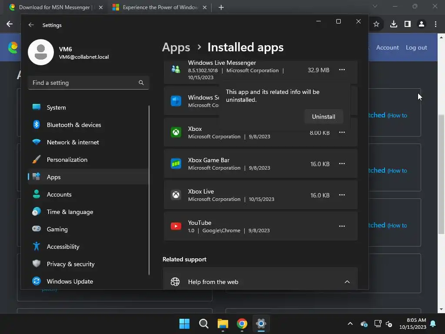The width and height of the screenshot is (445, 334).
Task: Click the Account link on the webpage
Action: (x=387, y=47)
